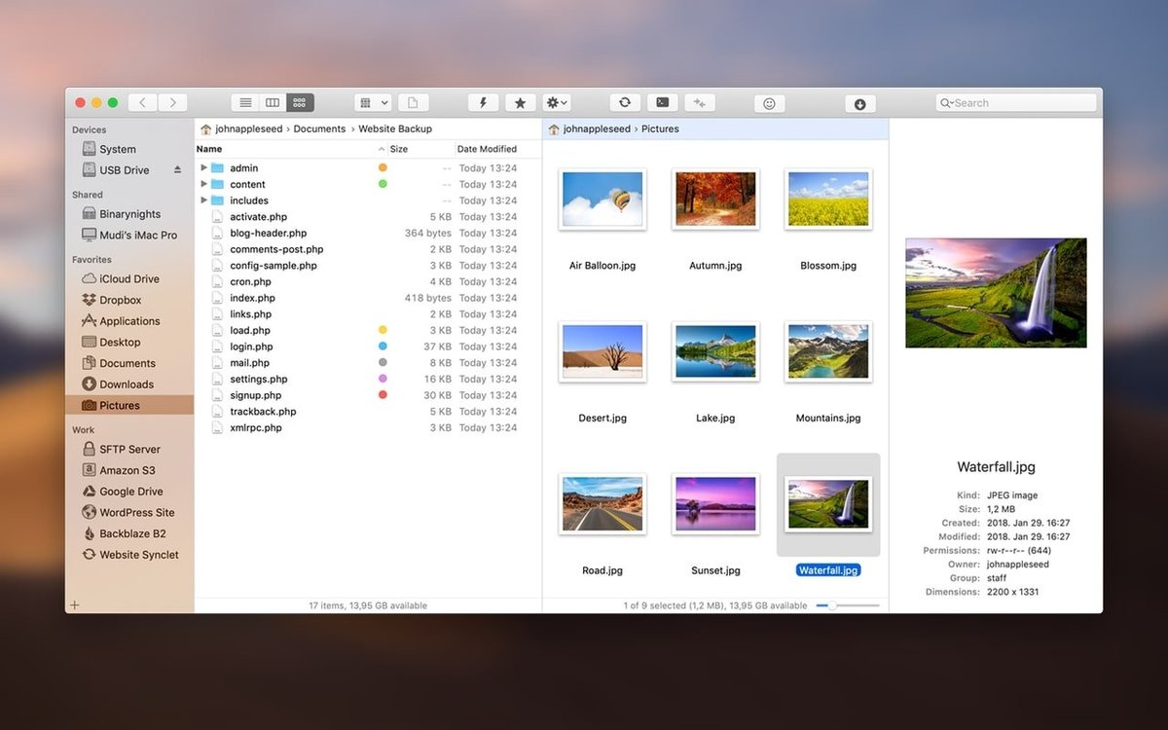Switch to icon grid view mode
Screen dimensions: 1168x730
point(300,103)
